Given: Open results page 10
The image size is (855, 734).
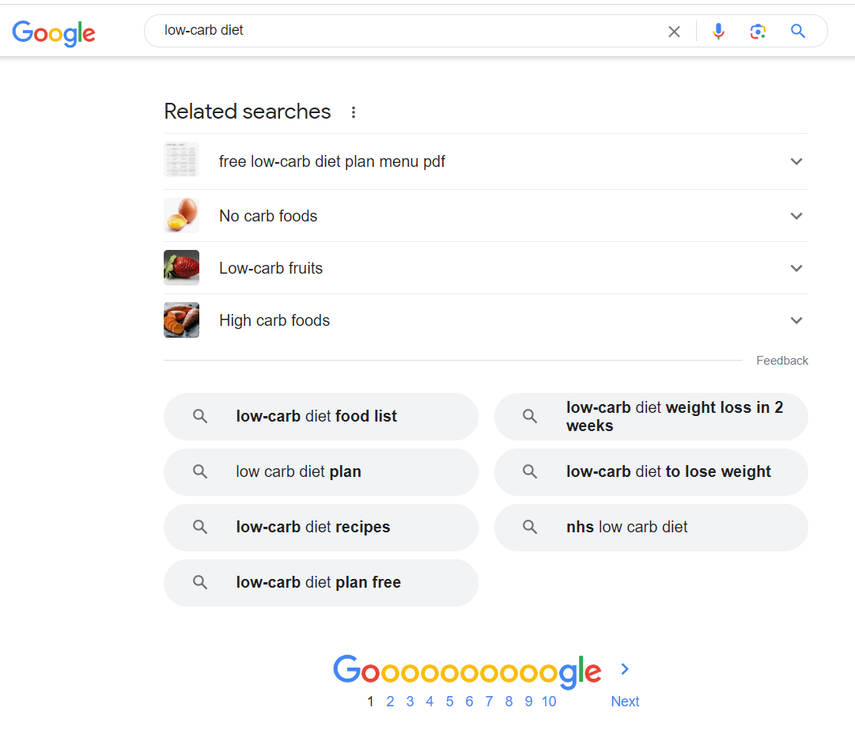Looking at the screenshot, I should point(549,701).
